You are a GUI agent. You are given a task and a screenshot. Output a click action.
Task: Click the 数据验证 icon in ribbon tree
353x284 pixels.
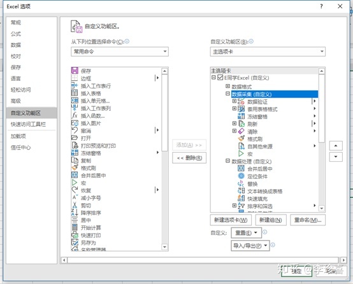pos(241,101)
